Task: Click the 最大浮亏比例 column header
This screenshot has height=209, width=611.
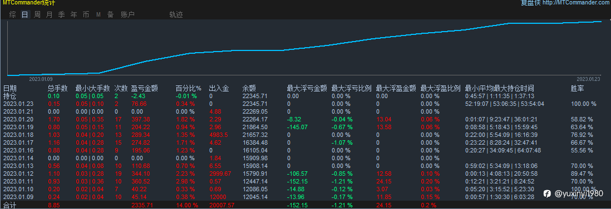Action: pyautogui.click(x=352, y=89)
